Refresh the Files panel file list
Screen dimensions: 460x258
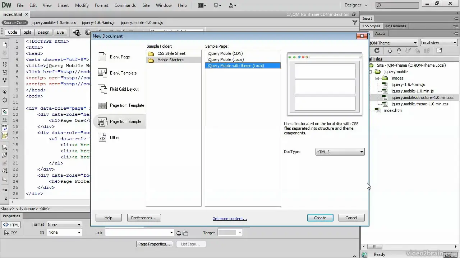(377, 51)
